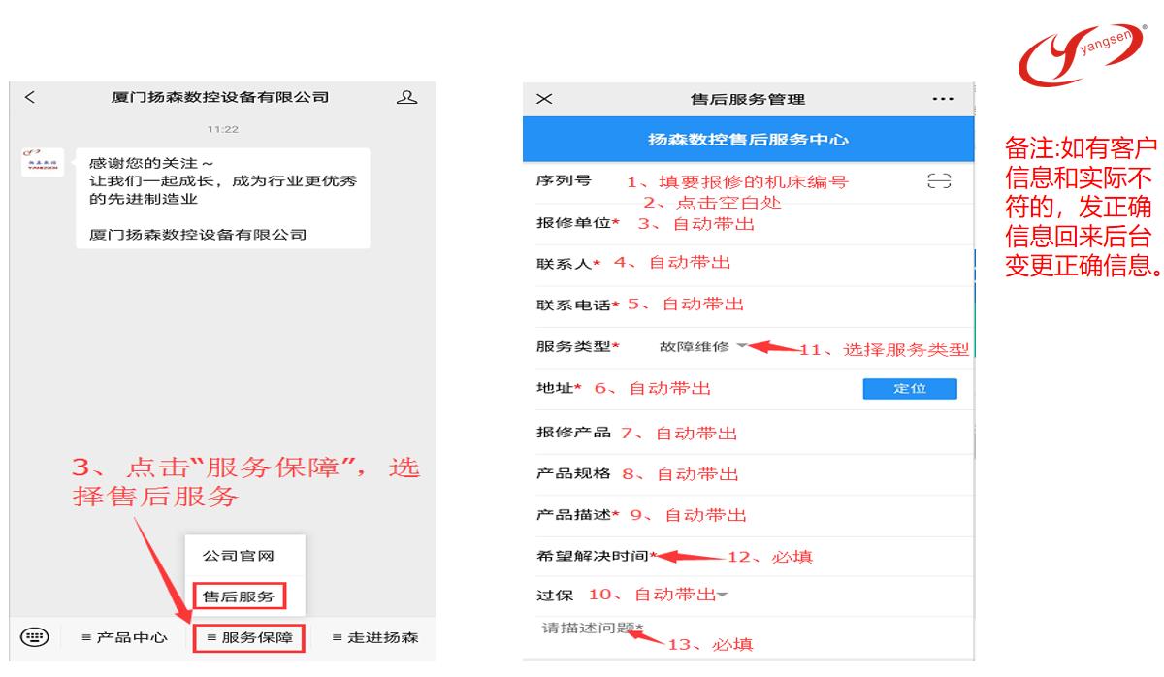This screenshot has height=677, width=1164.
Task: Click the keyboard toggle icon
Action: (x=34, y=637)
